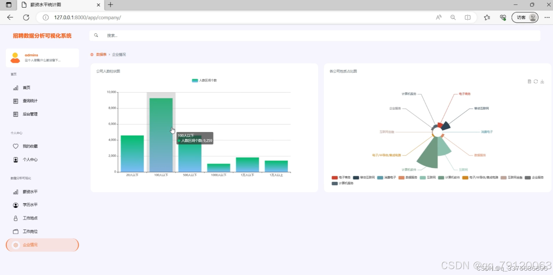
Task: Click the browser address bar URL
Action: pos(87,17)
